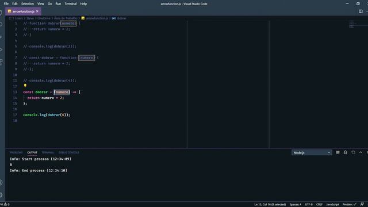The width and height of the screenshot is (368, 207).
Task: Change indentation via Spaces: 4
Action: point(296,205)
